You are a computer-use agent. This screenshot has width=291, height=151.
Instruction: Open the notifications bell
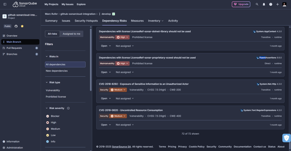point(264,4)
